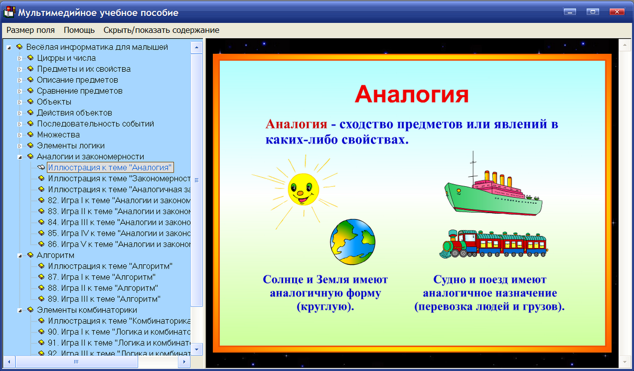The width and height of the screenshot is (634, 371).
Task: Click the book icon beside "Весёлая информатика для малышей"
Action: (x=20, y=47)
